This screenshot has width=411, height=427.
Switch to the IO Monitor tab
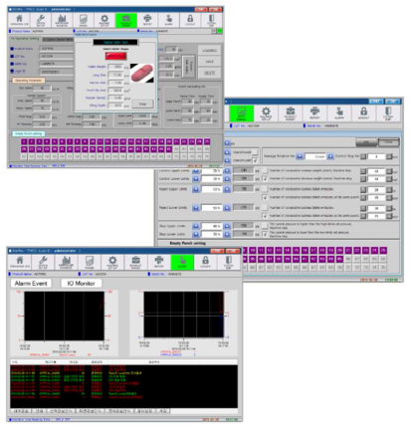81,284
